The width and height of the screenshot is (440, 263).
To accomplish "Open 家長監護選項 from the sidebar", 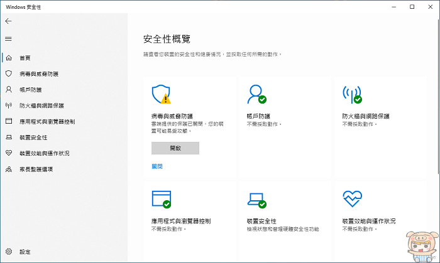I will (x=36, y=169).
